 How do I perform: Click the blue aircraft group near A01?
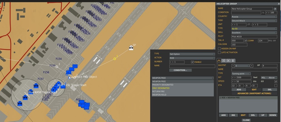[84, 105]
